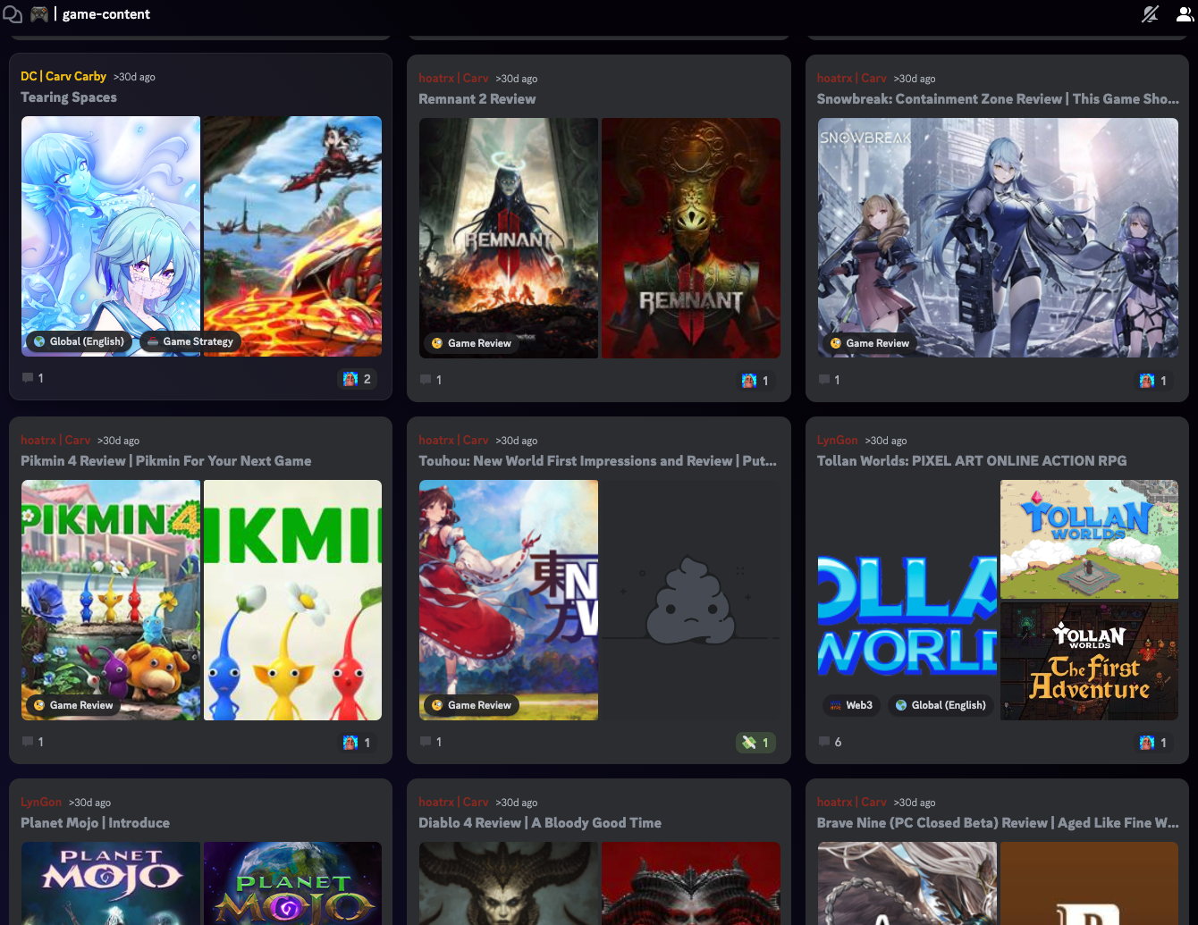
Task: Open the game-content channel header
Action: pos(106,13)
